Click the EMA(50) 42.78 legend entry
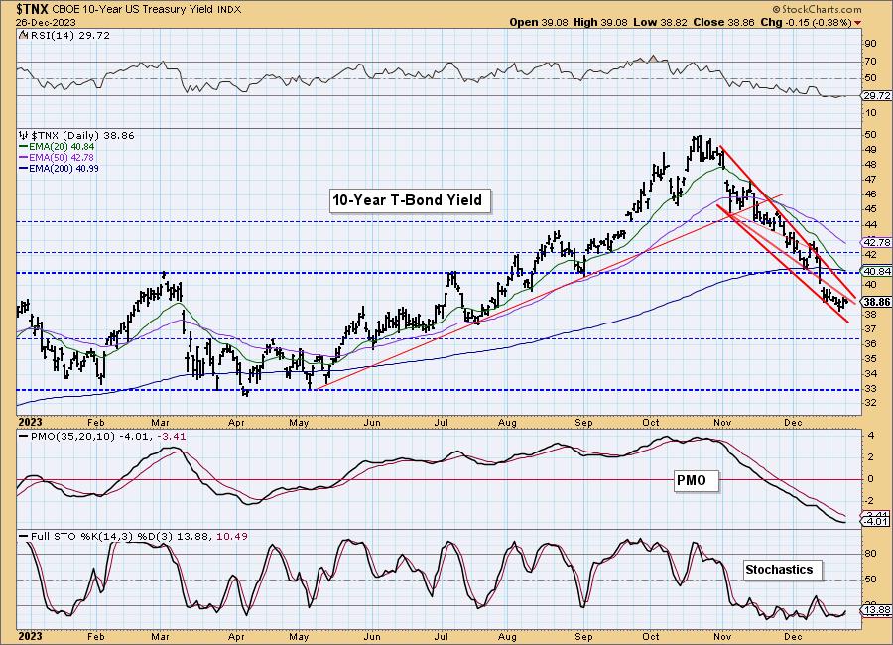The image size is (893, 645). pyautogui.click(x=57, y=157)
